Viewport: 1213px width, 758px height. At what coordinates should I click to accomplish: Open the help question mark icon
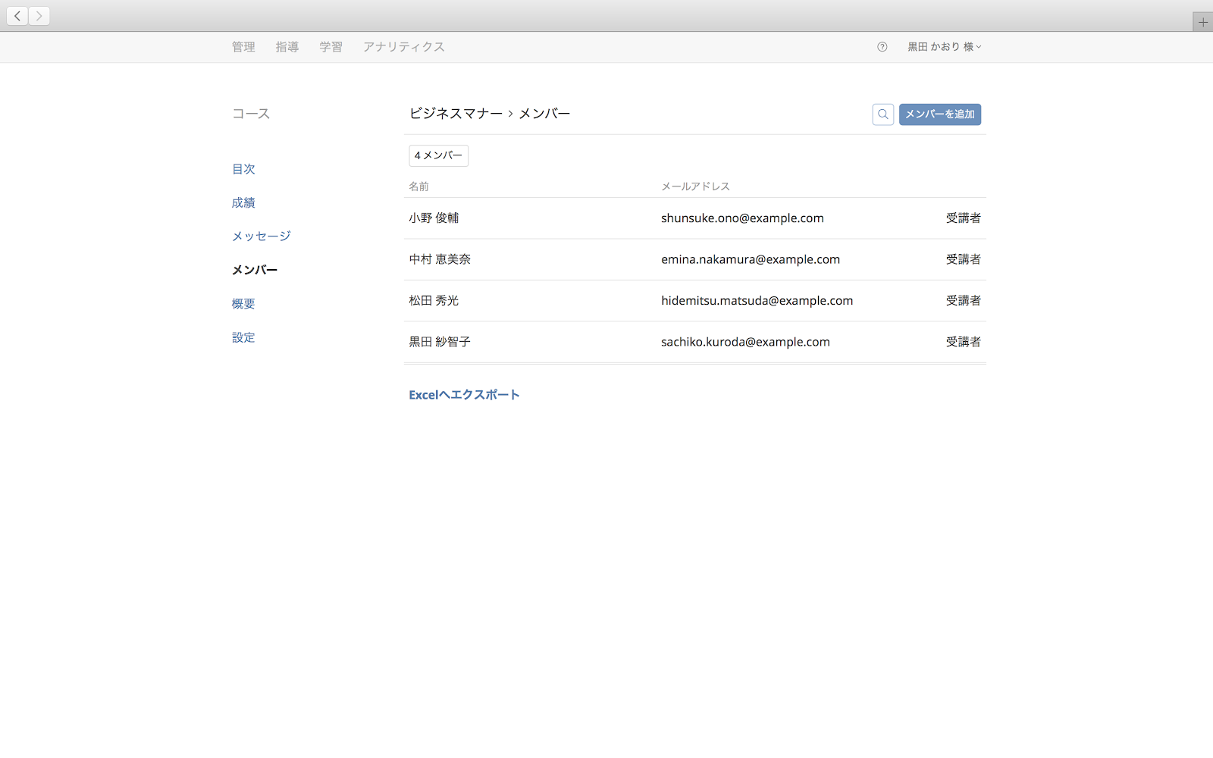coord(882,47)
